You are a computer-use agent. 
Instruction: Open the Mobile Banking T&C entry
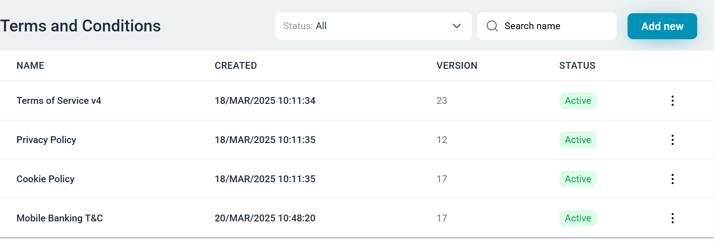(60, 218)
